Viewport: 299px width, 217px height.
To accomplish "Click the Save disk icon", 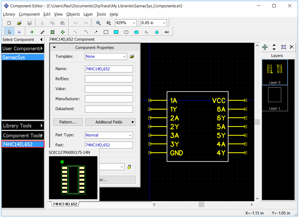I will [30, 23].
